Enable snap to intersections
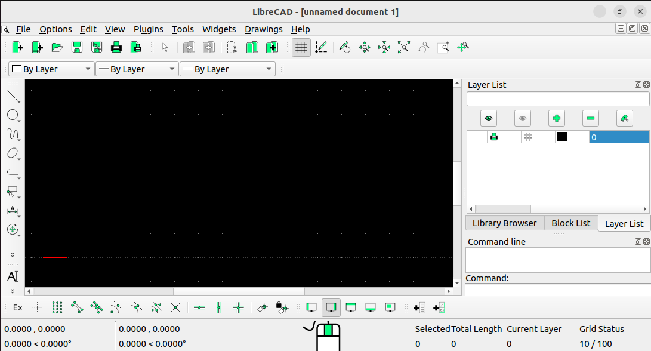 coord(175,307)
